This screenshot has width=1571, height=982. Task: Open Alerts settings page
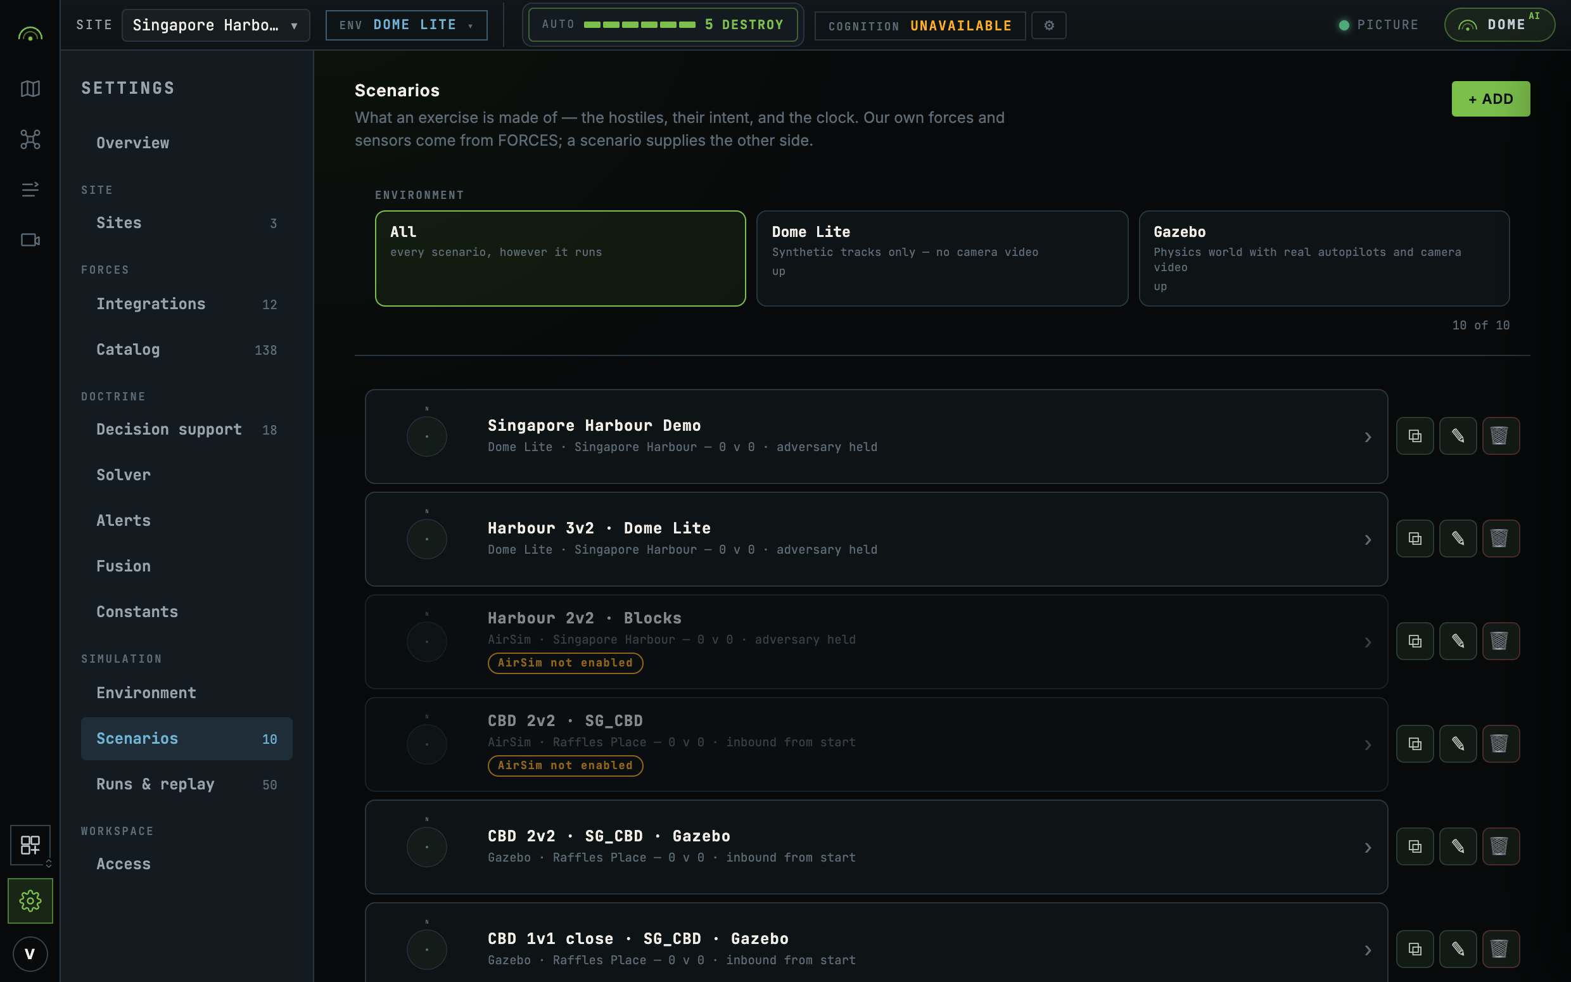tap(186, 520)
